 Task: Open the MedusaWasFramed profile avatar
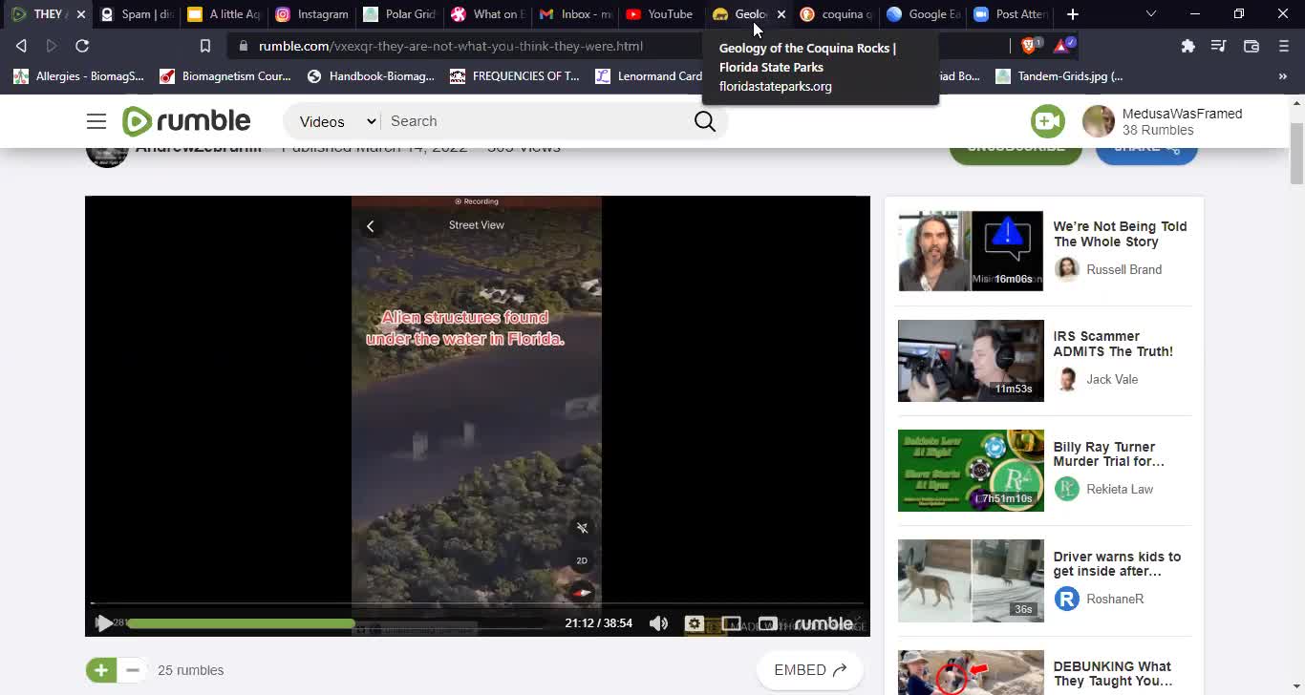point(1099,121)
